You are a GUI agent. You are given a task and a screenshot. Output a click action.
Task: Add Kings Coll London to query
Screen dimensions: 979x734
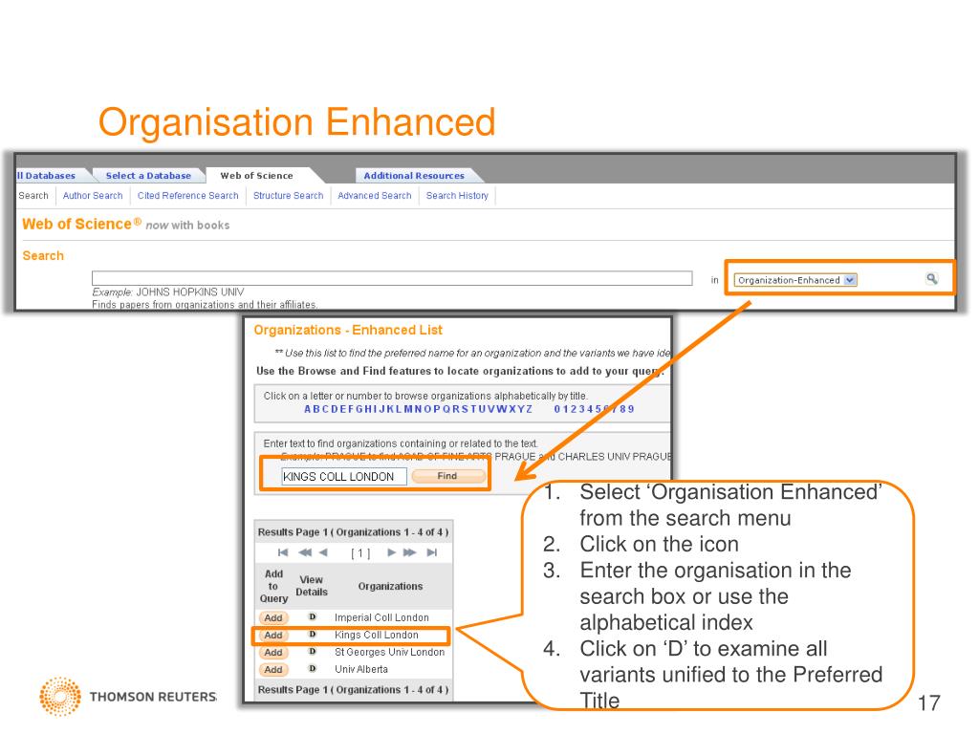click(273, 635)
